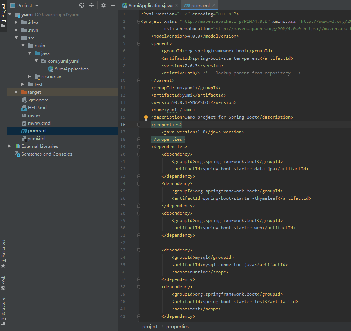Click the mvnw script file icon
351x331 pixels.
[x=24, y=115]
